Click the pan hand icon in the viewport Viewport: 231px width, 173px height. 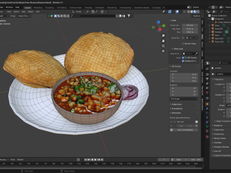(163, 41)
